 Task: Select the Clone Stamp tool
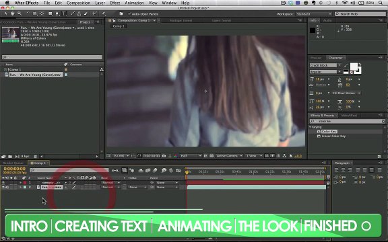click(x=79, y=14)
